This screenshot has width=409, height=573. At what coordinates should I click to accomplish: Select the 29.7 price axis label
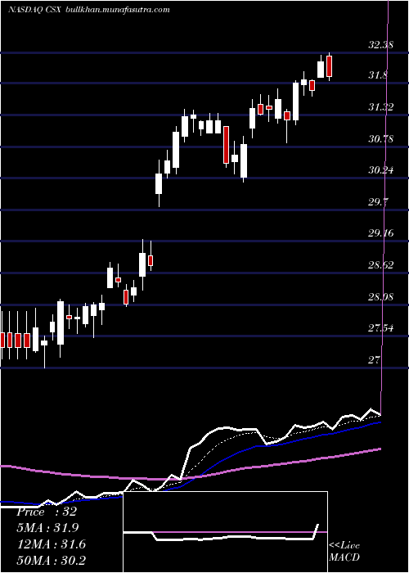(x=378, y=201)
